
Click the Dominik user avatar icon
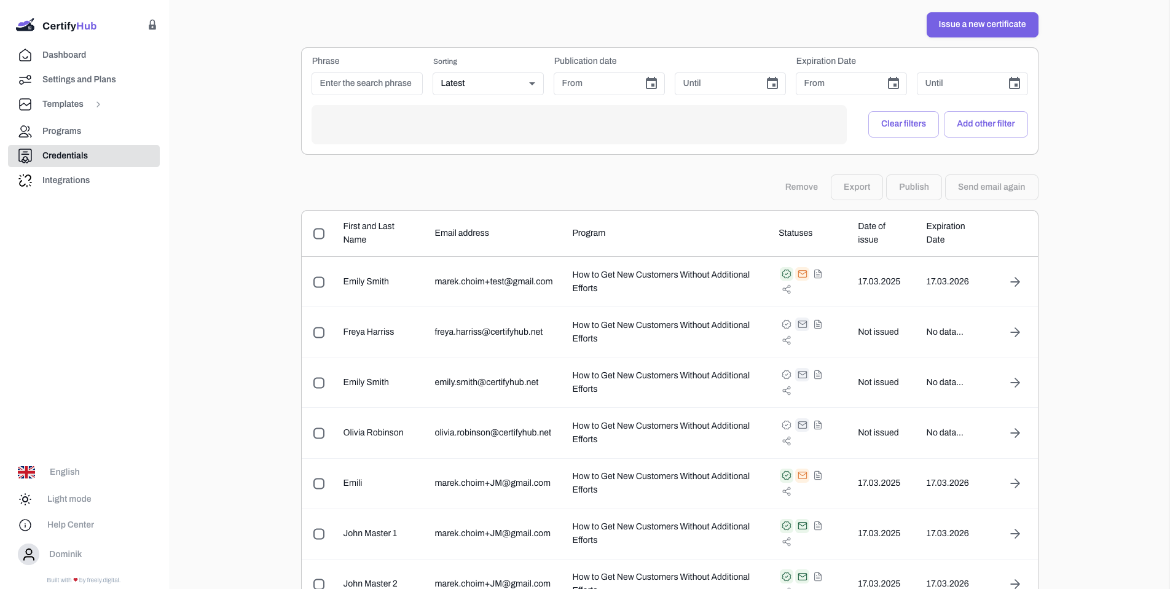point(28,554)
